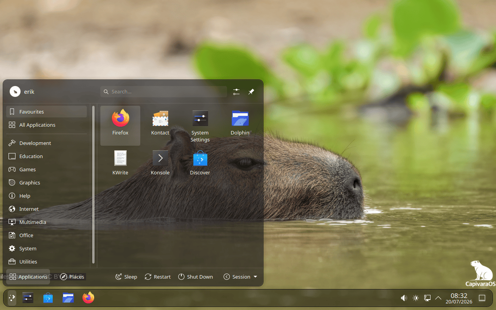Click the Shut Down button

[195, 277]
